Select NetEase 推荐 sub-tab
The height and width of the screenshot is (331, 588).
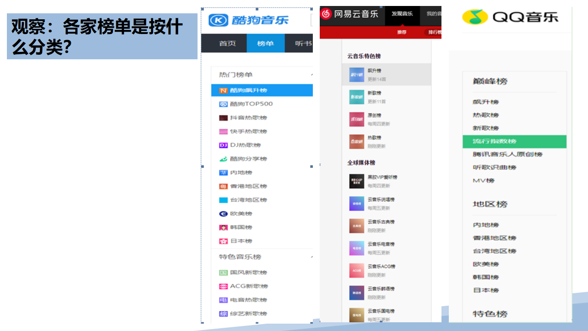pos(401,32)
